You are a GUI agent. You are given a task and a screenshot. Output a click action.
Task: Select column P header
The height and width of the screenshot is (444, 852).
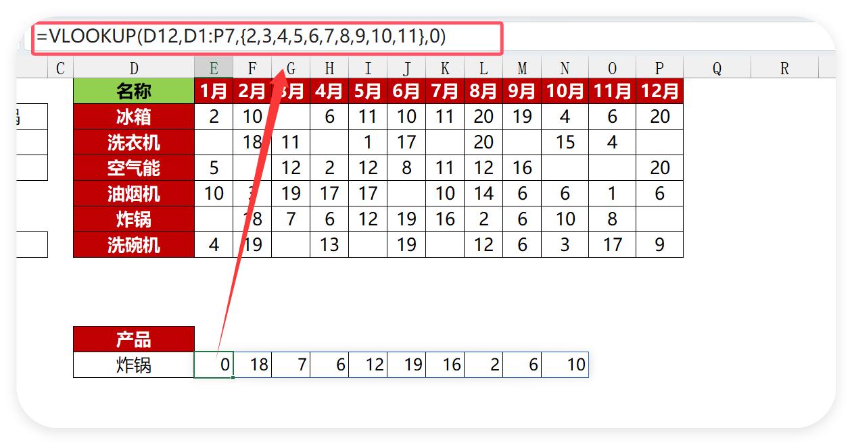coord(660,67)
